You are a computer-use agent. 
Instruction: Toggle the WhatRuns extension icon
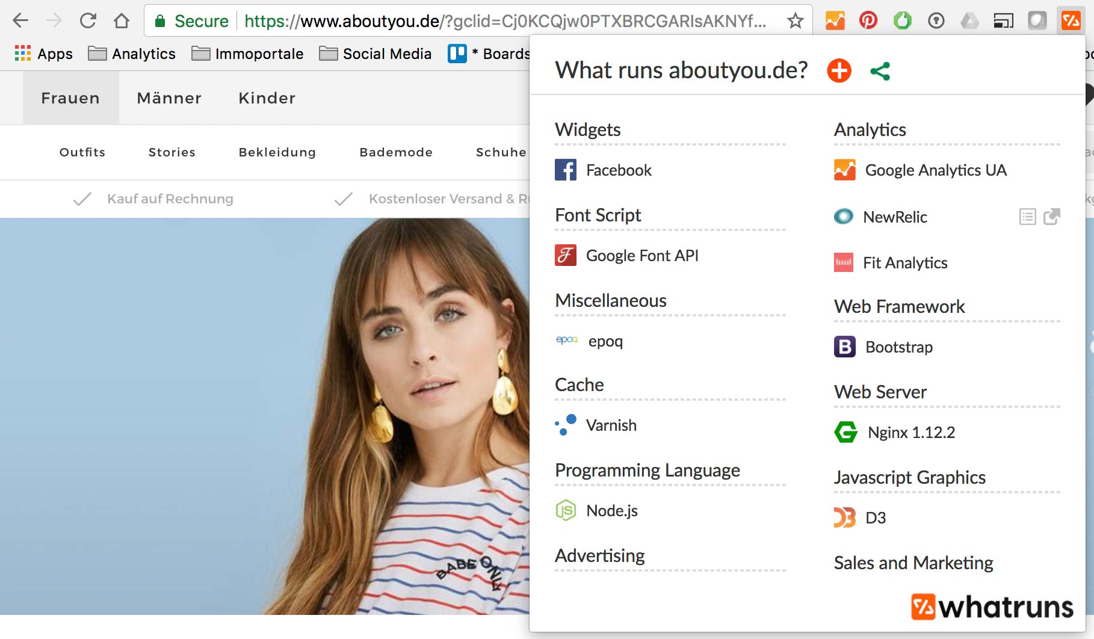tap(1071, 20)
